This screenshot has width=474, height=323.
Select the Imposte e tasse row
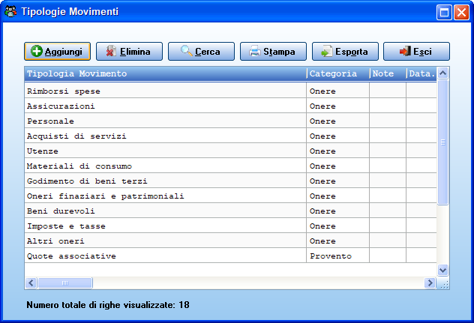coord(231,226)
